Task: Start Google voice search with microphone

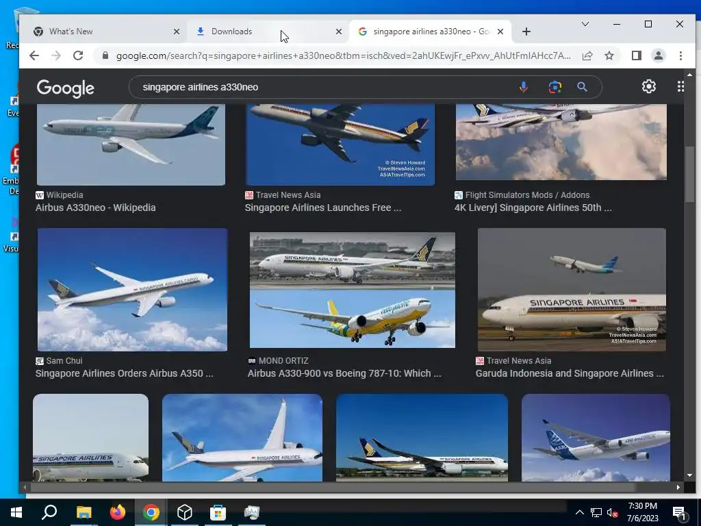Action: [523, 87]
